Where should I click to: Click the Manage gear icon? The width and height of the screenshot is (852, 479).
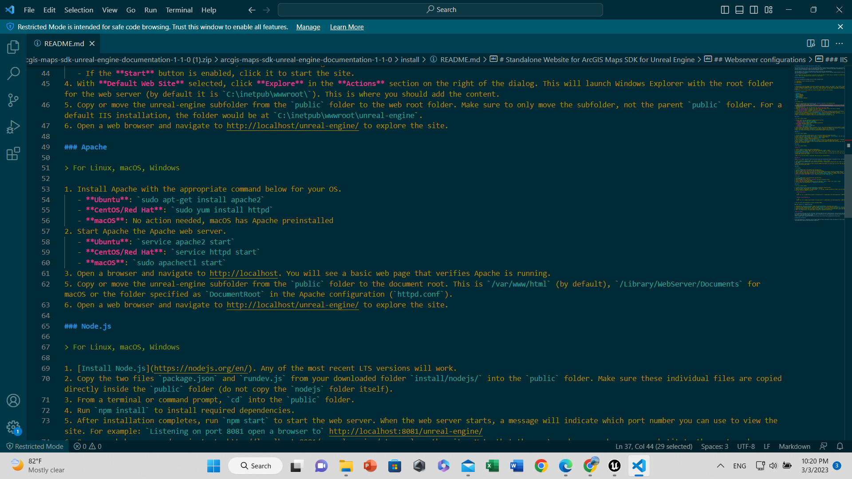(13, 427)
